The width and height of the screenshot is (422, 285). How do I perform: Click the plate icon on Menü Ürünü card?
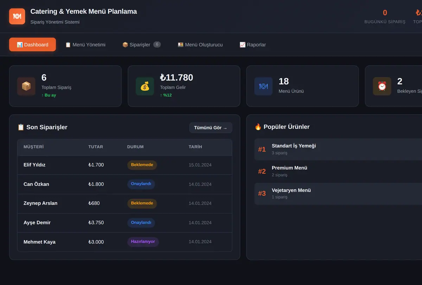tap(263, 86)
